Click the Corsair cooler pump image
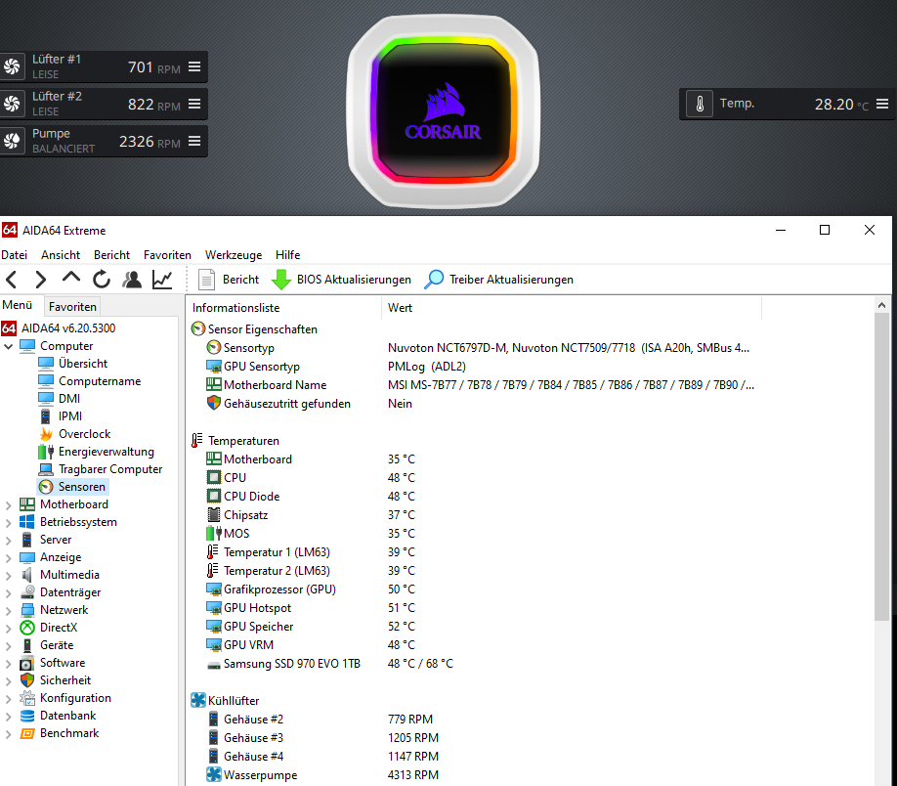Image resolution: width=897 pixels, height=786 pixels. [x=444, y=111]
